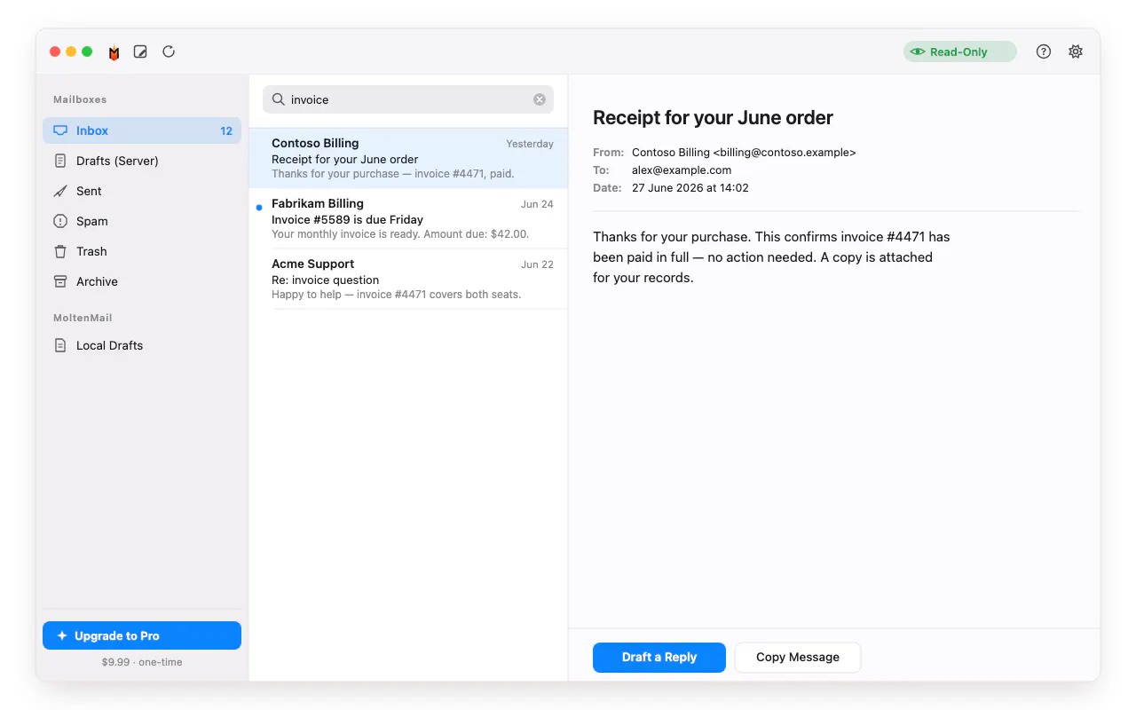The width and height of the screenshot is (1136, 710).
Task: Click the Local Drafts document icon
Action: pos(60,345)
